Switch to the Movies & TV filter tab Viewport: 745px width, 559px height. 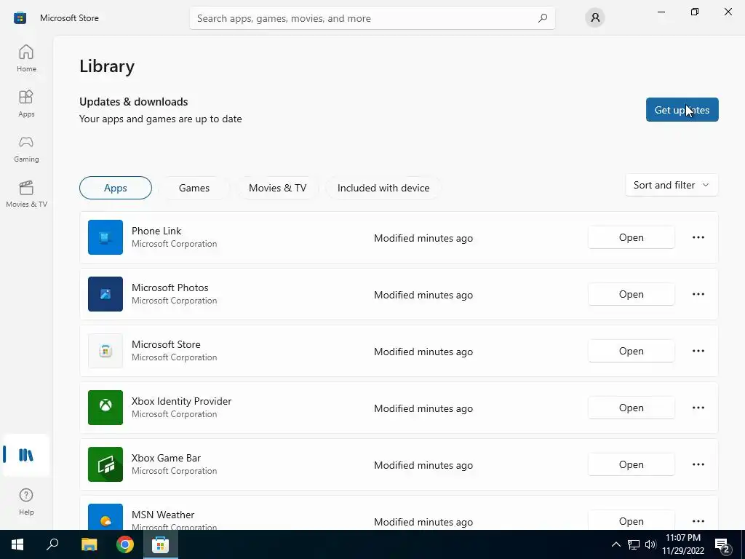click(277, 188)
